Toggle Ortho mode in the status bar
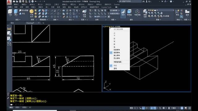This screenshot has width=198, height=111. [144, 108]
